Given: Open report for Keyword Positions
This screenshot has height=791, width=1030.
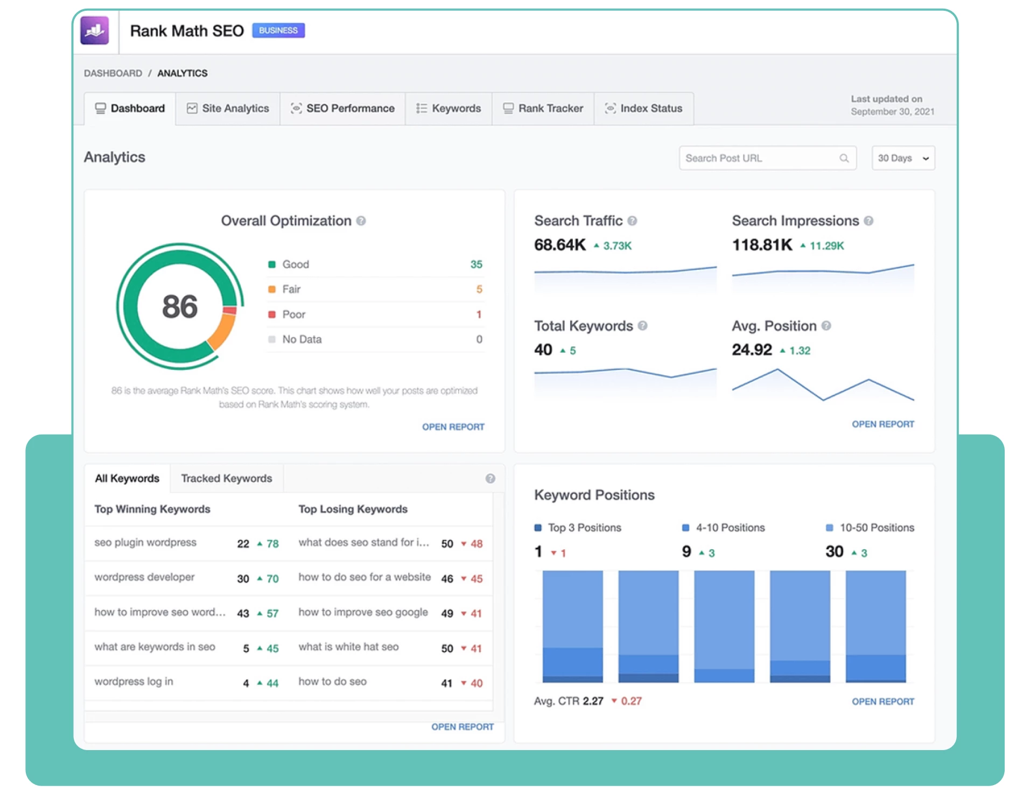Looking at the screenshot, I should click(x=882, y=702).
